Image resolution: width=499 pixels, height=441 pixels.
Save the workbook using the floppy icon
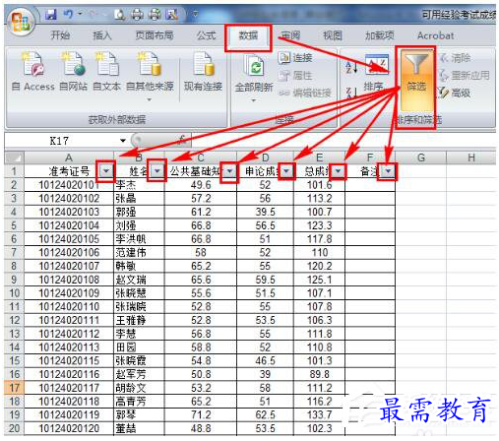[50, 15]
